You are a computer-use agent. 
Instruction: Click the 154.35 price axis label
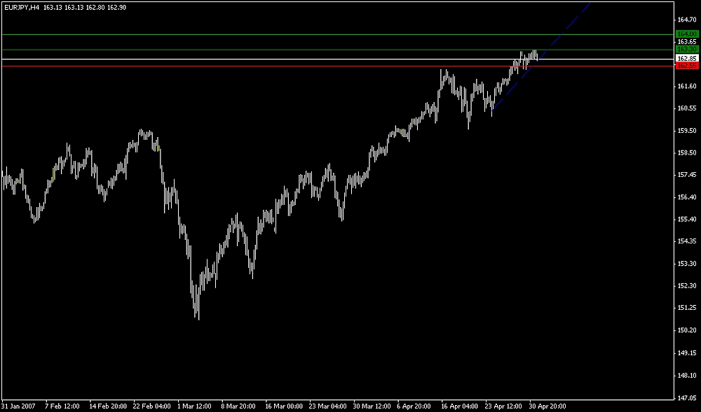(x=687, y=241)
